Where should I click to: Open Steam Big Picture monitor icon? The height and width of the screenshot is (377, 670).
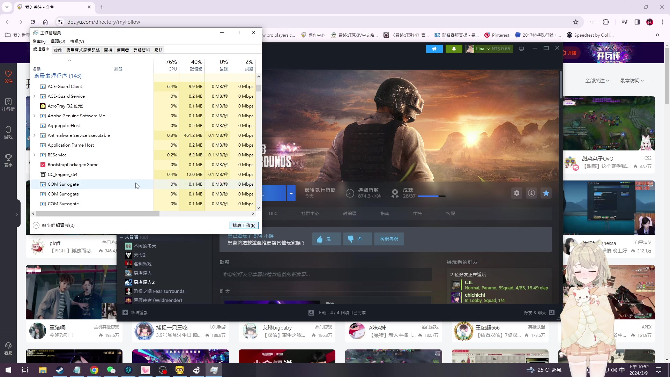pos(521,49)
